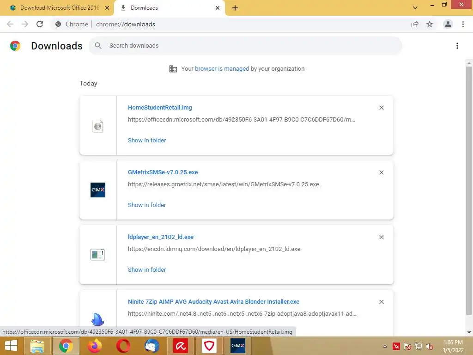This screenshot has width=473, height=355.
Task: Close the Downloads tab
Action: pyautogui.click(x=218, y=8)
